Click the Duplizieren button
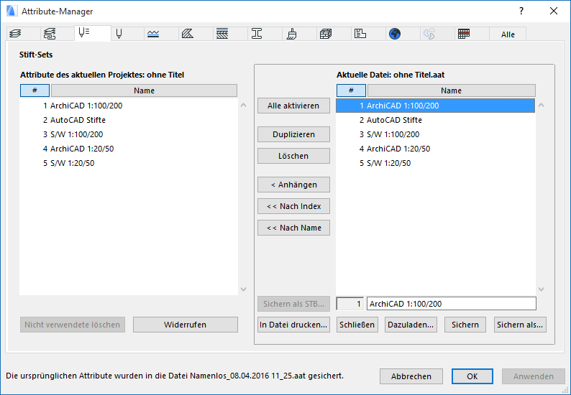 (293, 134)
